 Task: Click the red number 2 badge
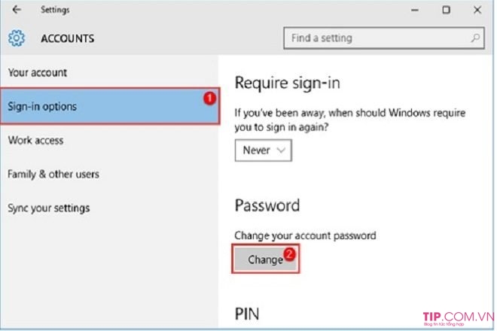pos(289,254)
